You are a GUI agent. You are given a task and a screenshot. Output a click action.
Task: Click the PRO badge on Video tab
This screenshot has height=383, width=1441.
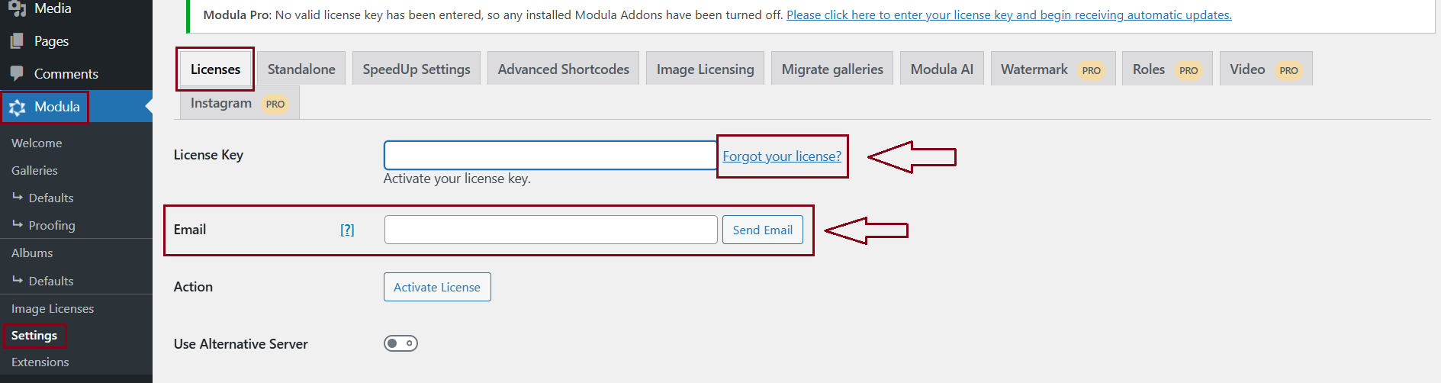pos(1288,70)
